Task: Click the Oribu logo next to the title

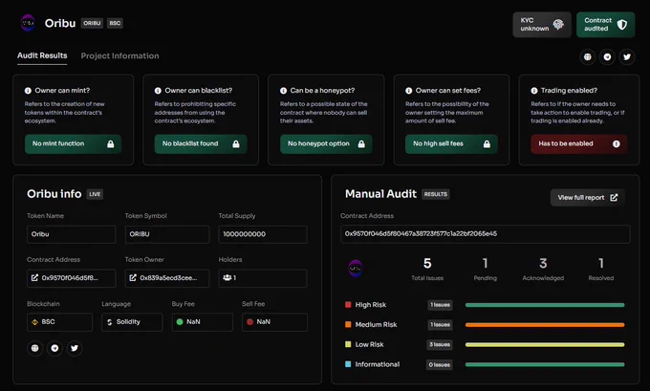Action: pos(28,23)
